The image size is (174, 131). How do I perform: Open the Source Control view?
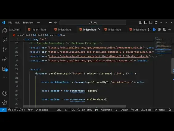tap(5, 49)
